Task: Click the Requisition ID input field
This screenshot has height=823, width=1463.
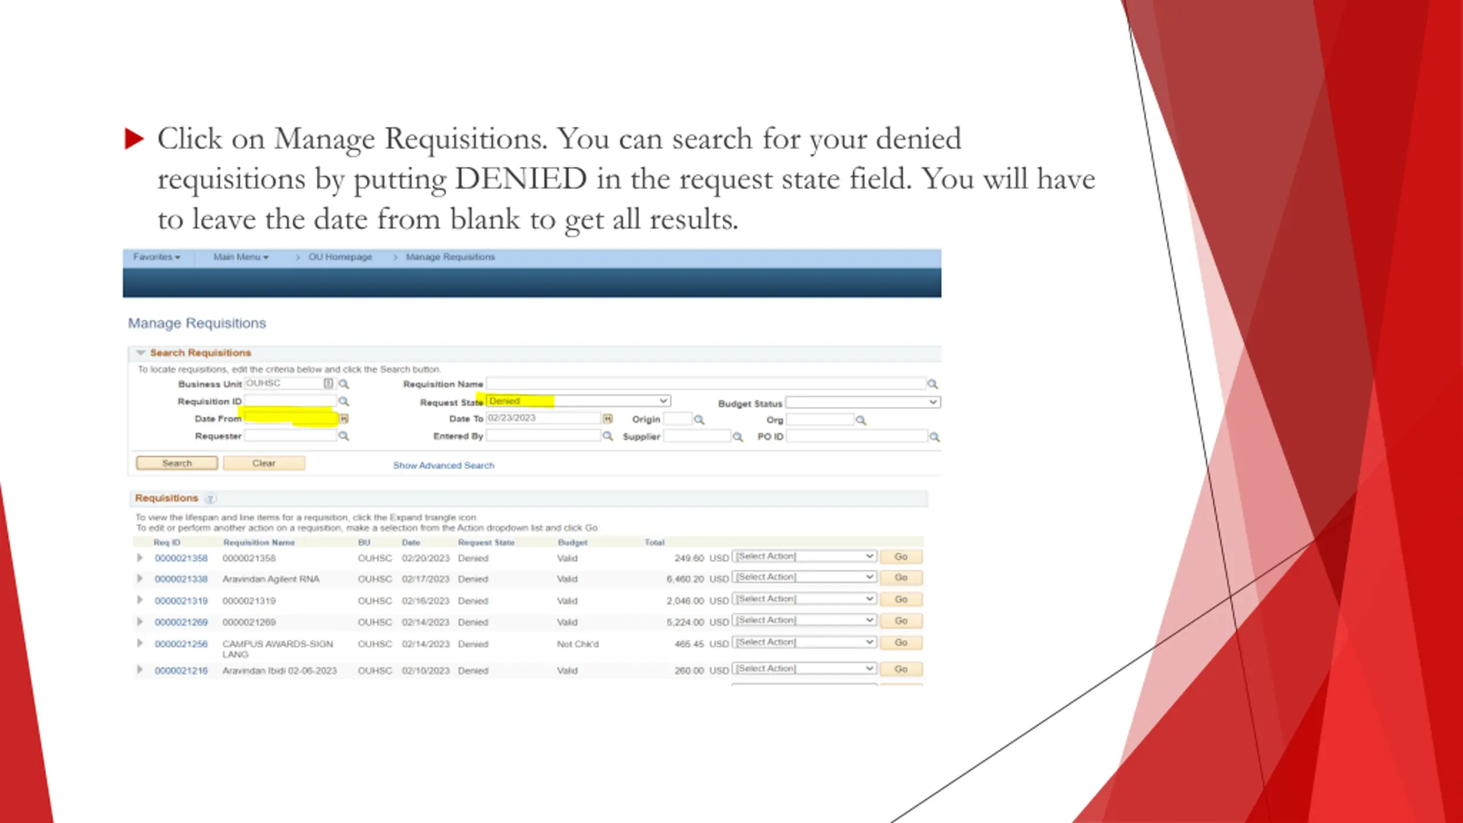Action: pyautogui.click(x=290, y=401)
